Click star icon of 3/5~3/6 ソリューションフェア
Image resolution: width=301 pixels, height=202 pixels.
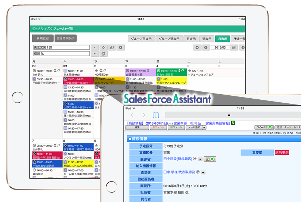(x=189, y=71)
